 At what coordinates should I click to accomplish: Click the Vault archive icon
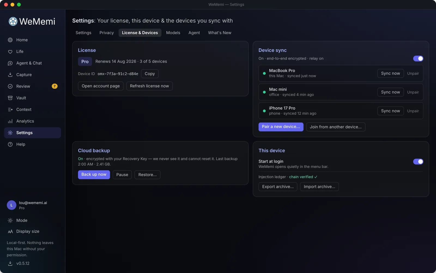pos(10,98)
